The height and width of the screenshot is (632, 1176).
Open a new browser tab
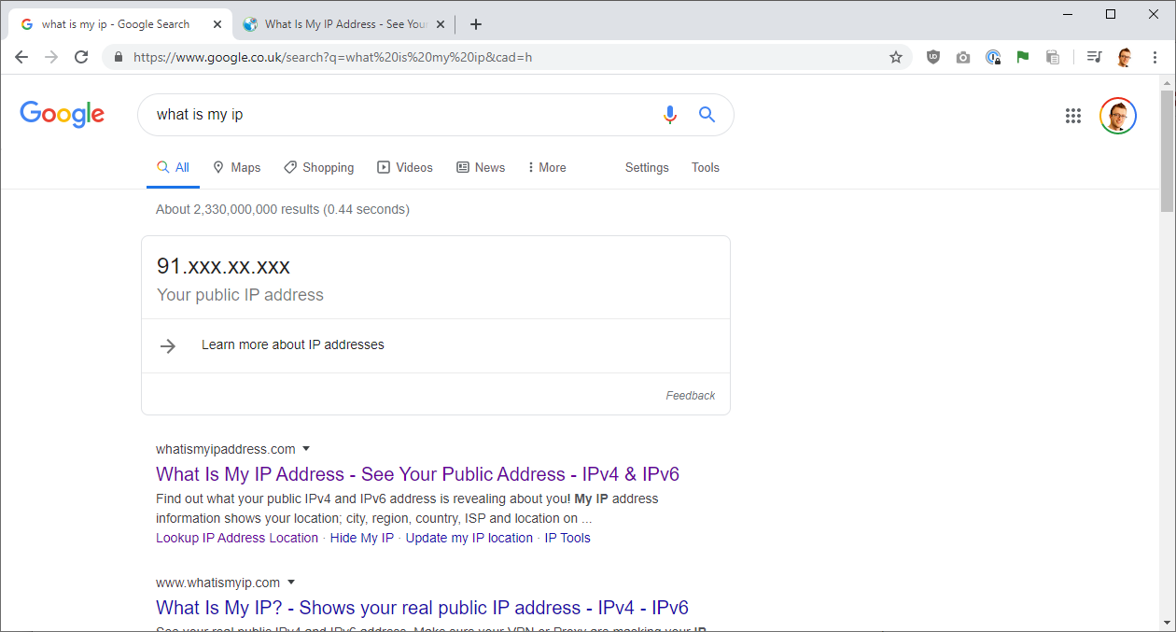(476, 24)
